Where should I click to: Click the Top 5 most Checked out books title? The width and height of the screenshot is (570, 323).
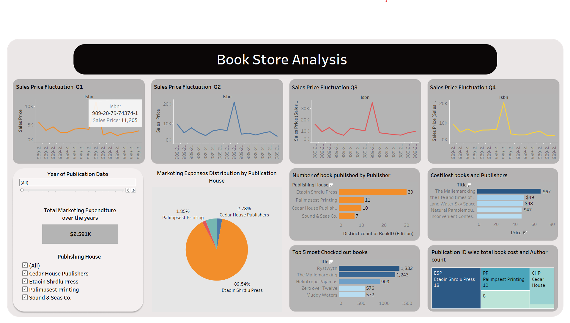330,252
